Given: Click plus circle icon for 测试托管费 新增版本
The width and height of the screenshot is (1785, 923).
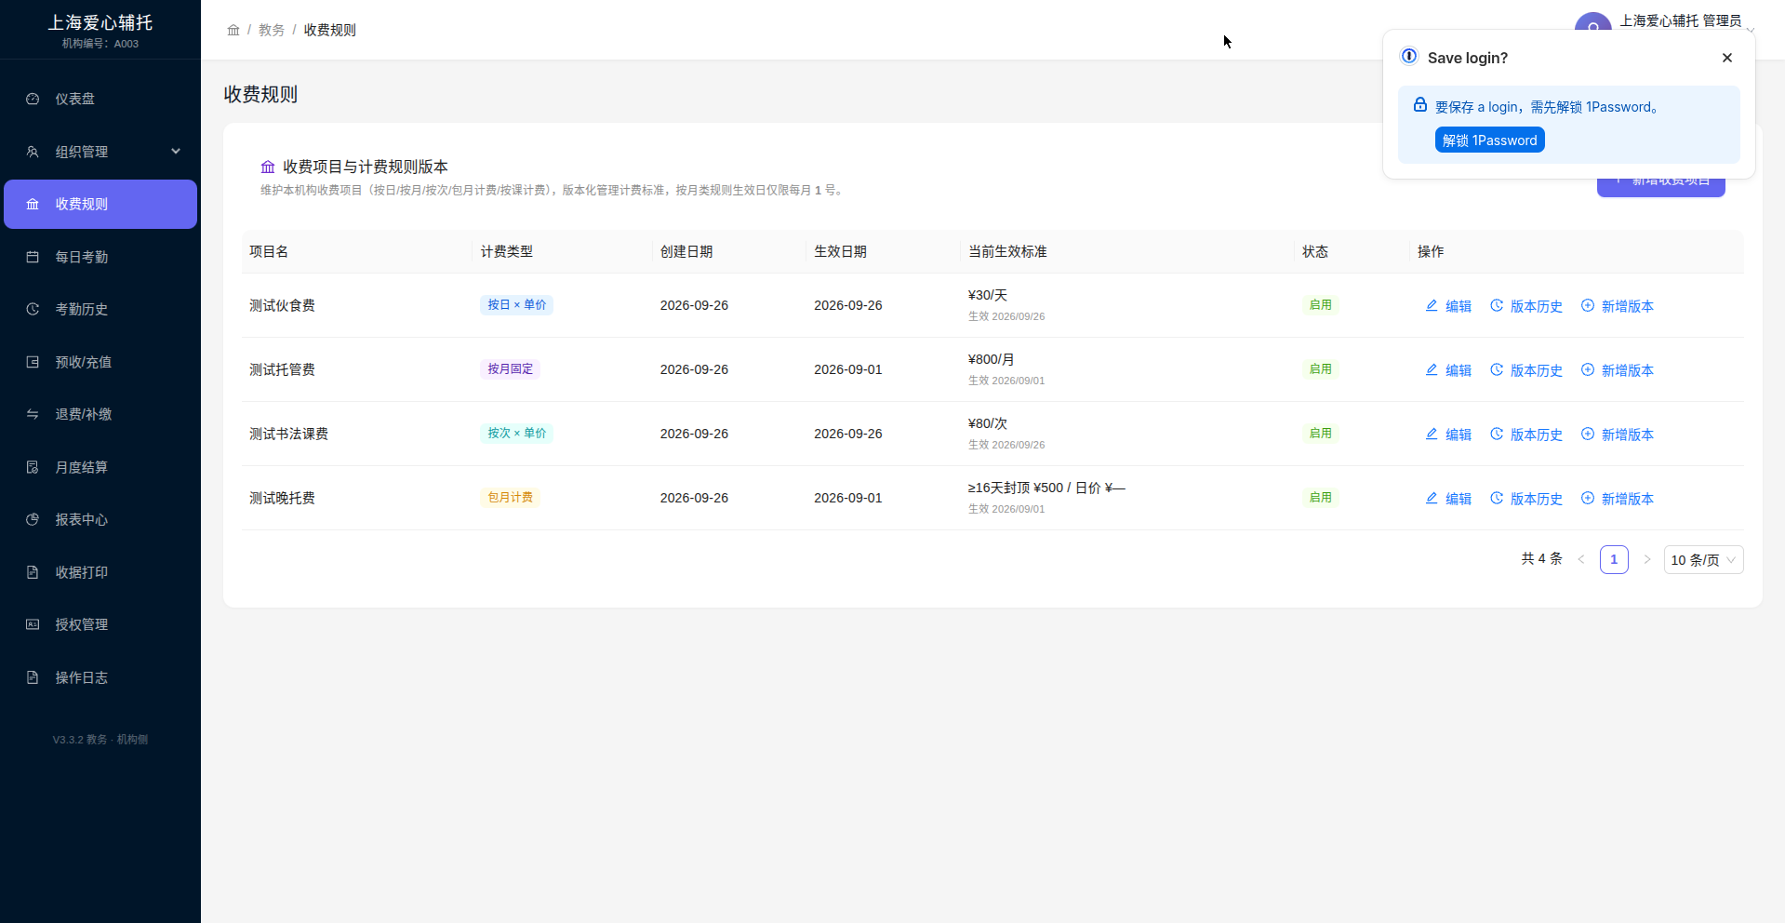Looking at the screenshot, I should (1588, 369).
